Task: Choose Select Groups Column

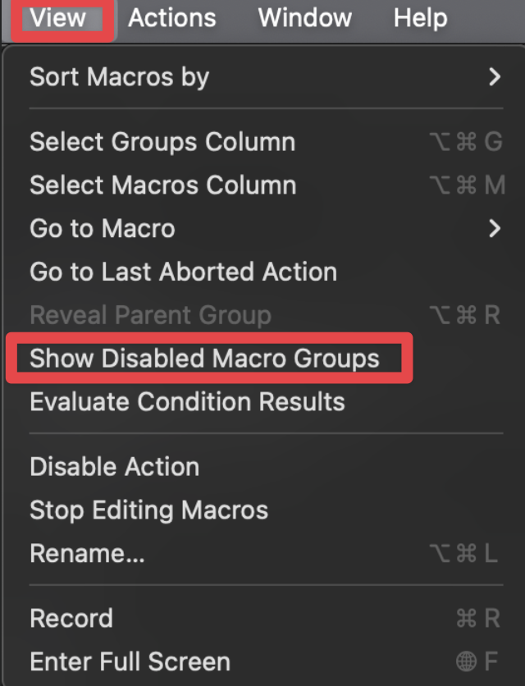Action: click(162, 142)
